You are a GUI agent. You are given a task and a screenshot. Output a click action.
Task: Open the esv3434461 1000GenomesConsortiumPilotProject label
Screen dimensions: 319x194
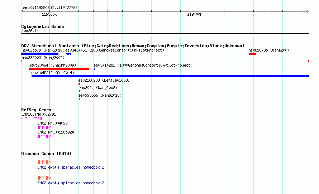(115, 50)
